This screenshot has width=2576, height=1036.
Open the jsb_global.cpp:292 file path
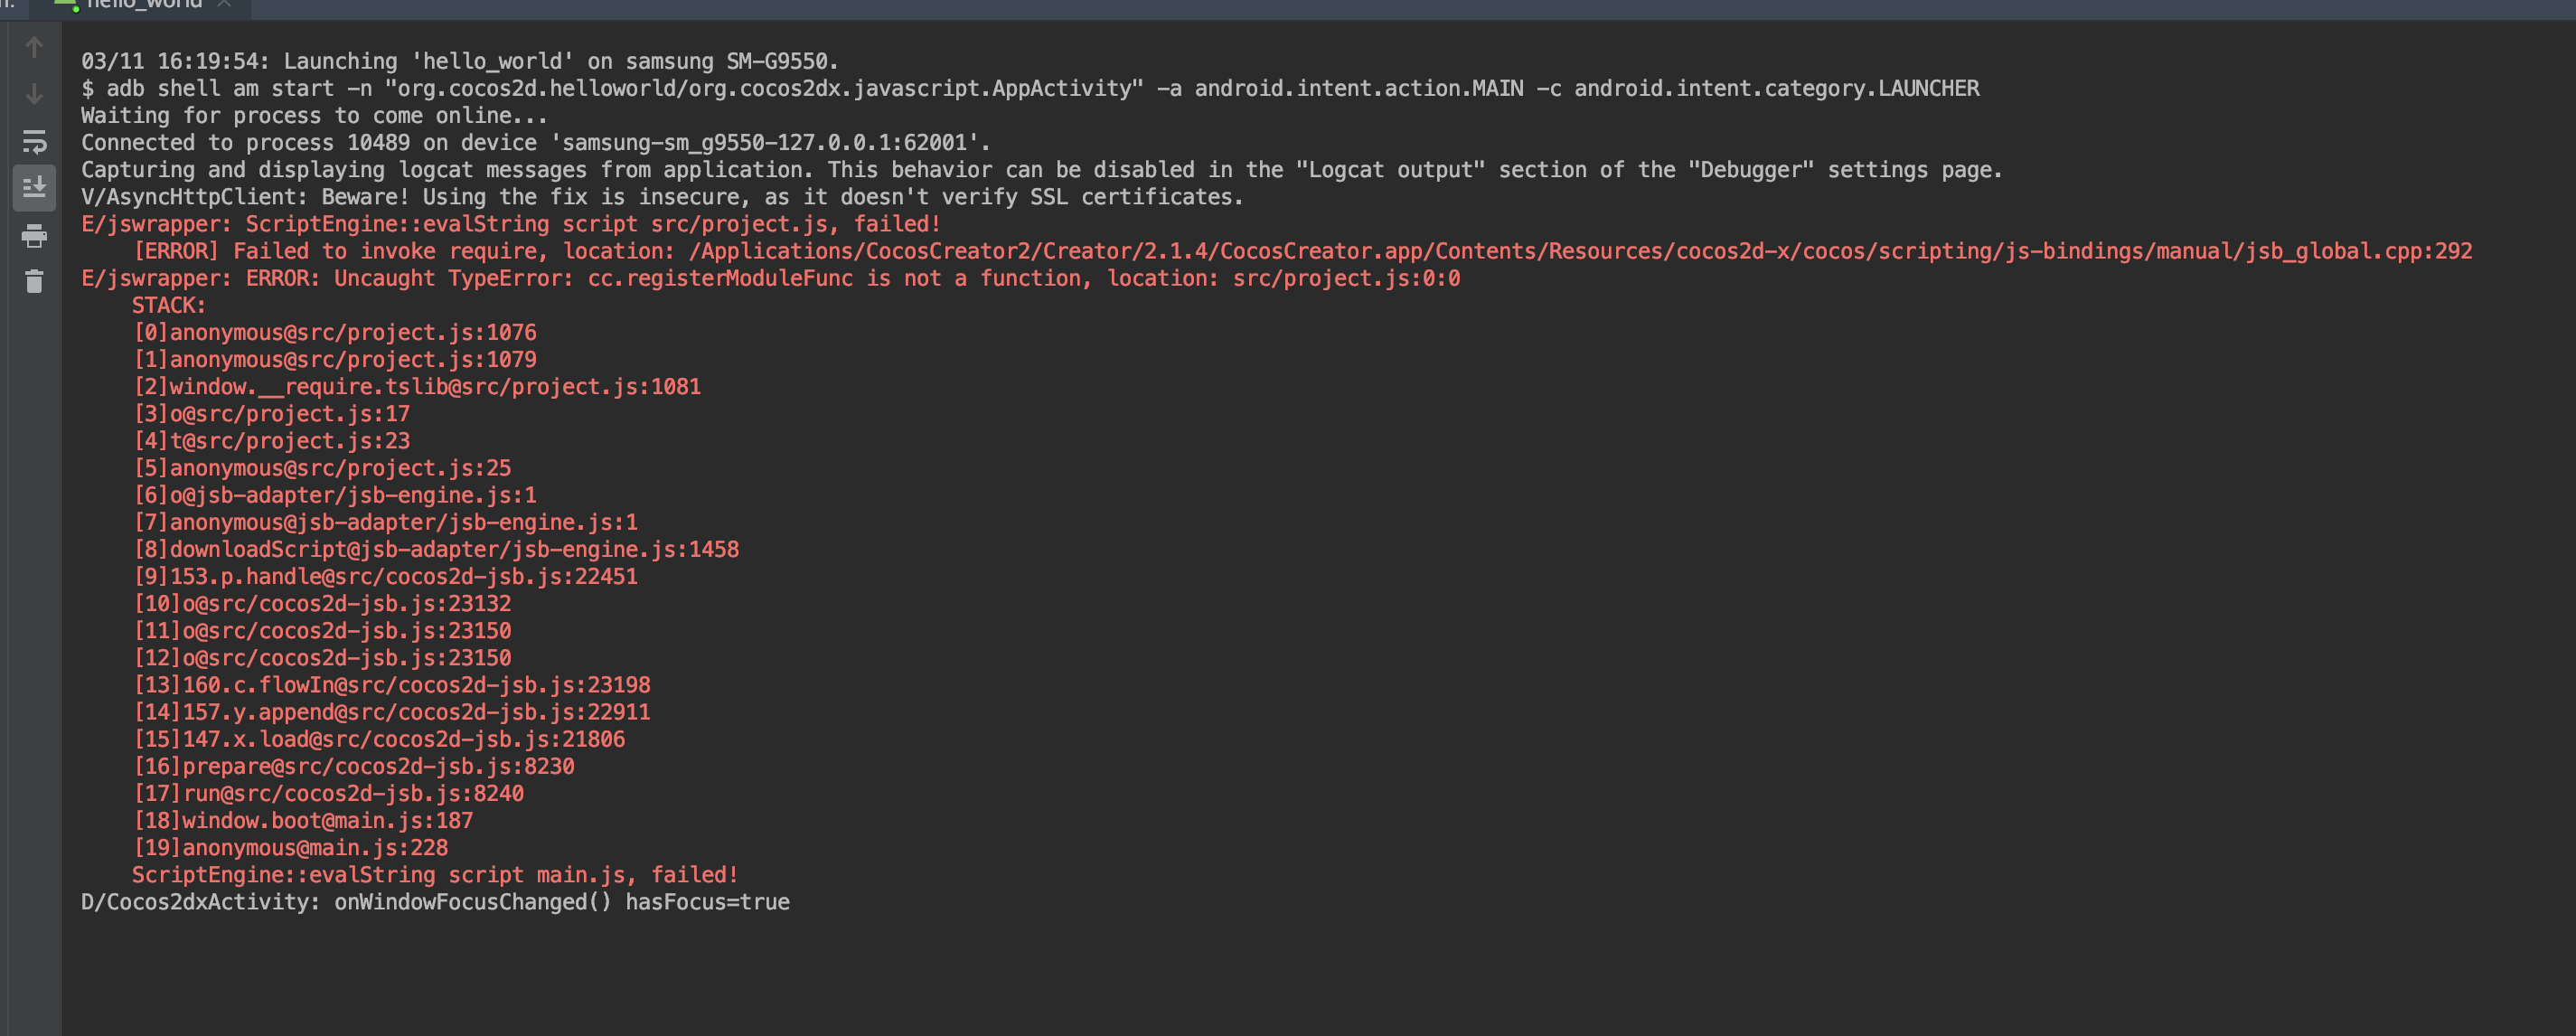(x=1580, y=251)
